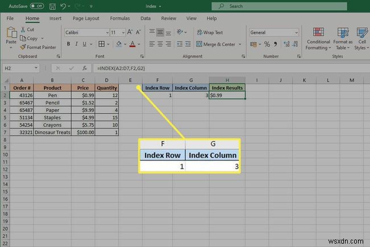Apply Underline formatting

click(84, 44)
